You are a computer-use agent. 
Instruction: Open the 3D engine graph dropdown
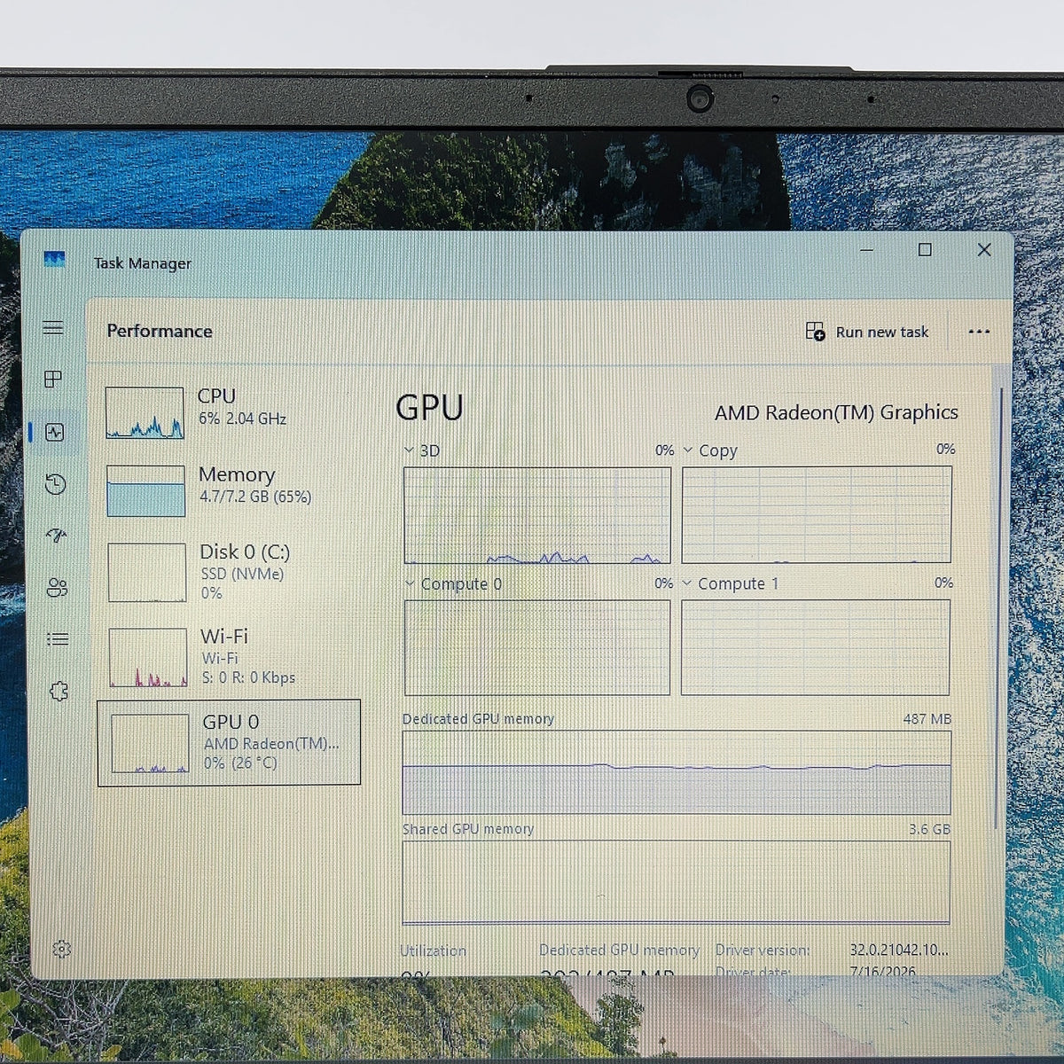pyautogui.click(x=409, y=450)
